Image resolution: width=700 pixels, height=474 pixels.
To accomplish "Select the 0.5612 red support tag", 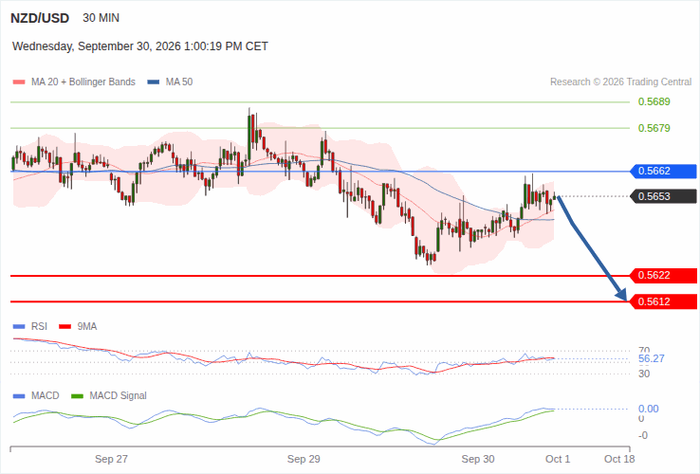I will (x=663, y=301).
